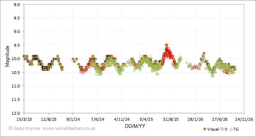Click the y-axis label 11.0
This screenshot has height=137, width=256.
point(16,86)
